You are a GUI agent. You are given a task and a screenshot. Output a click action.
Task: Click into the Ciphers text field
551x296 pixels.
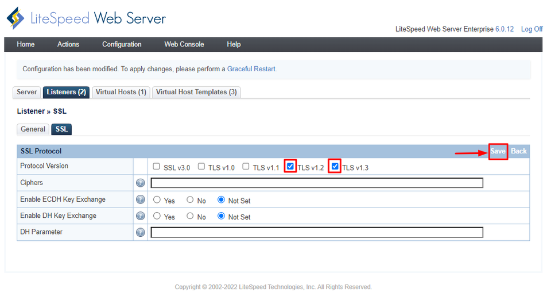[316, 183]
